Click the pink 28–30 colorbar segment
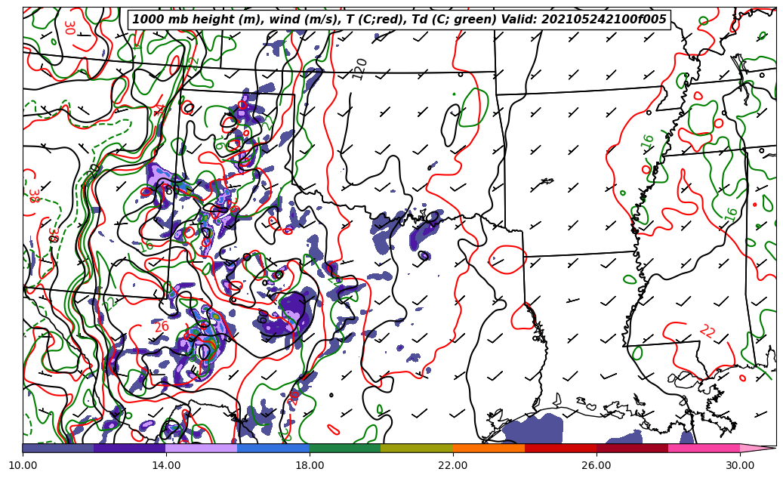This screenshot has height=478, width=783. coord(703,448)
